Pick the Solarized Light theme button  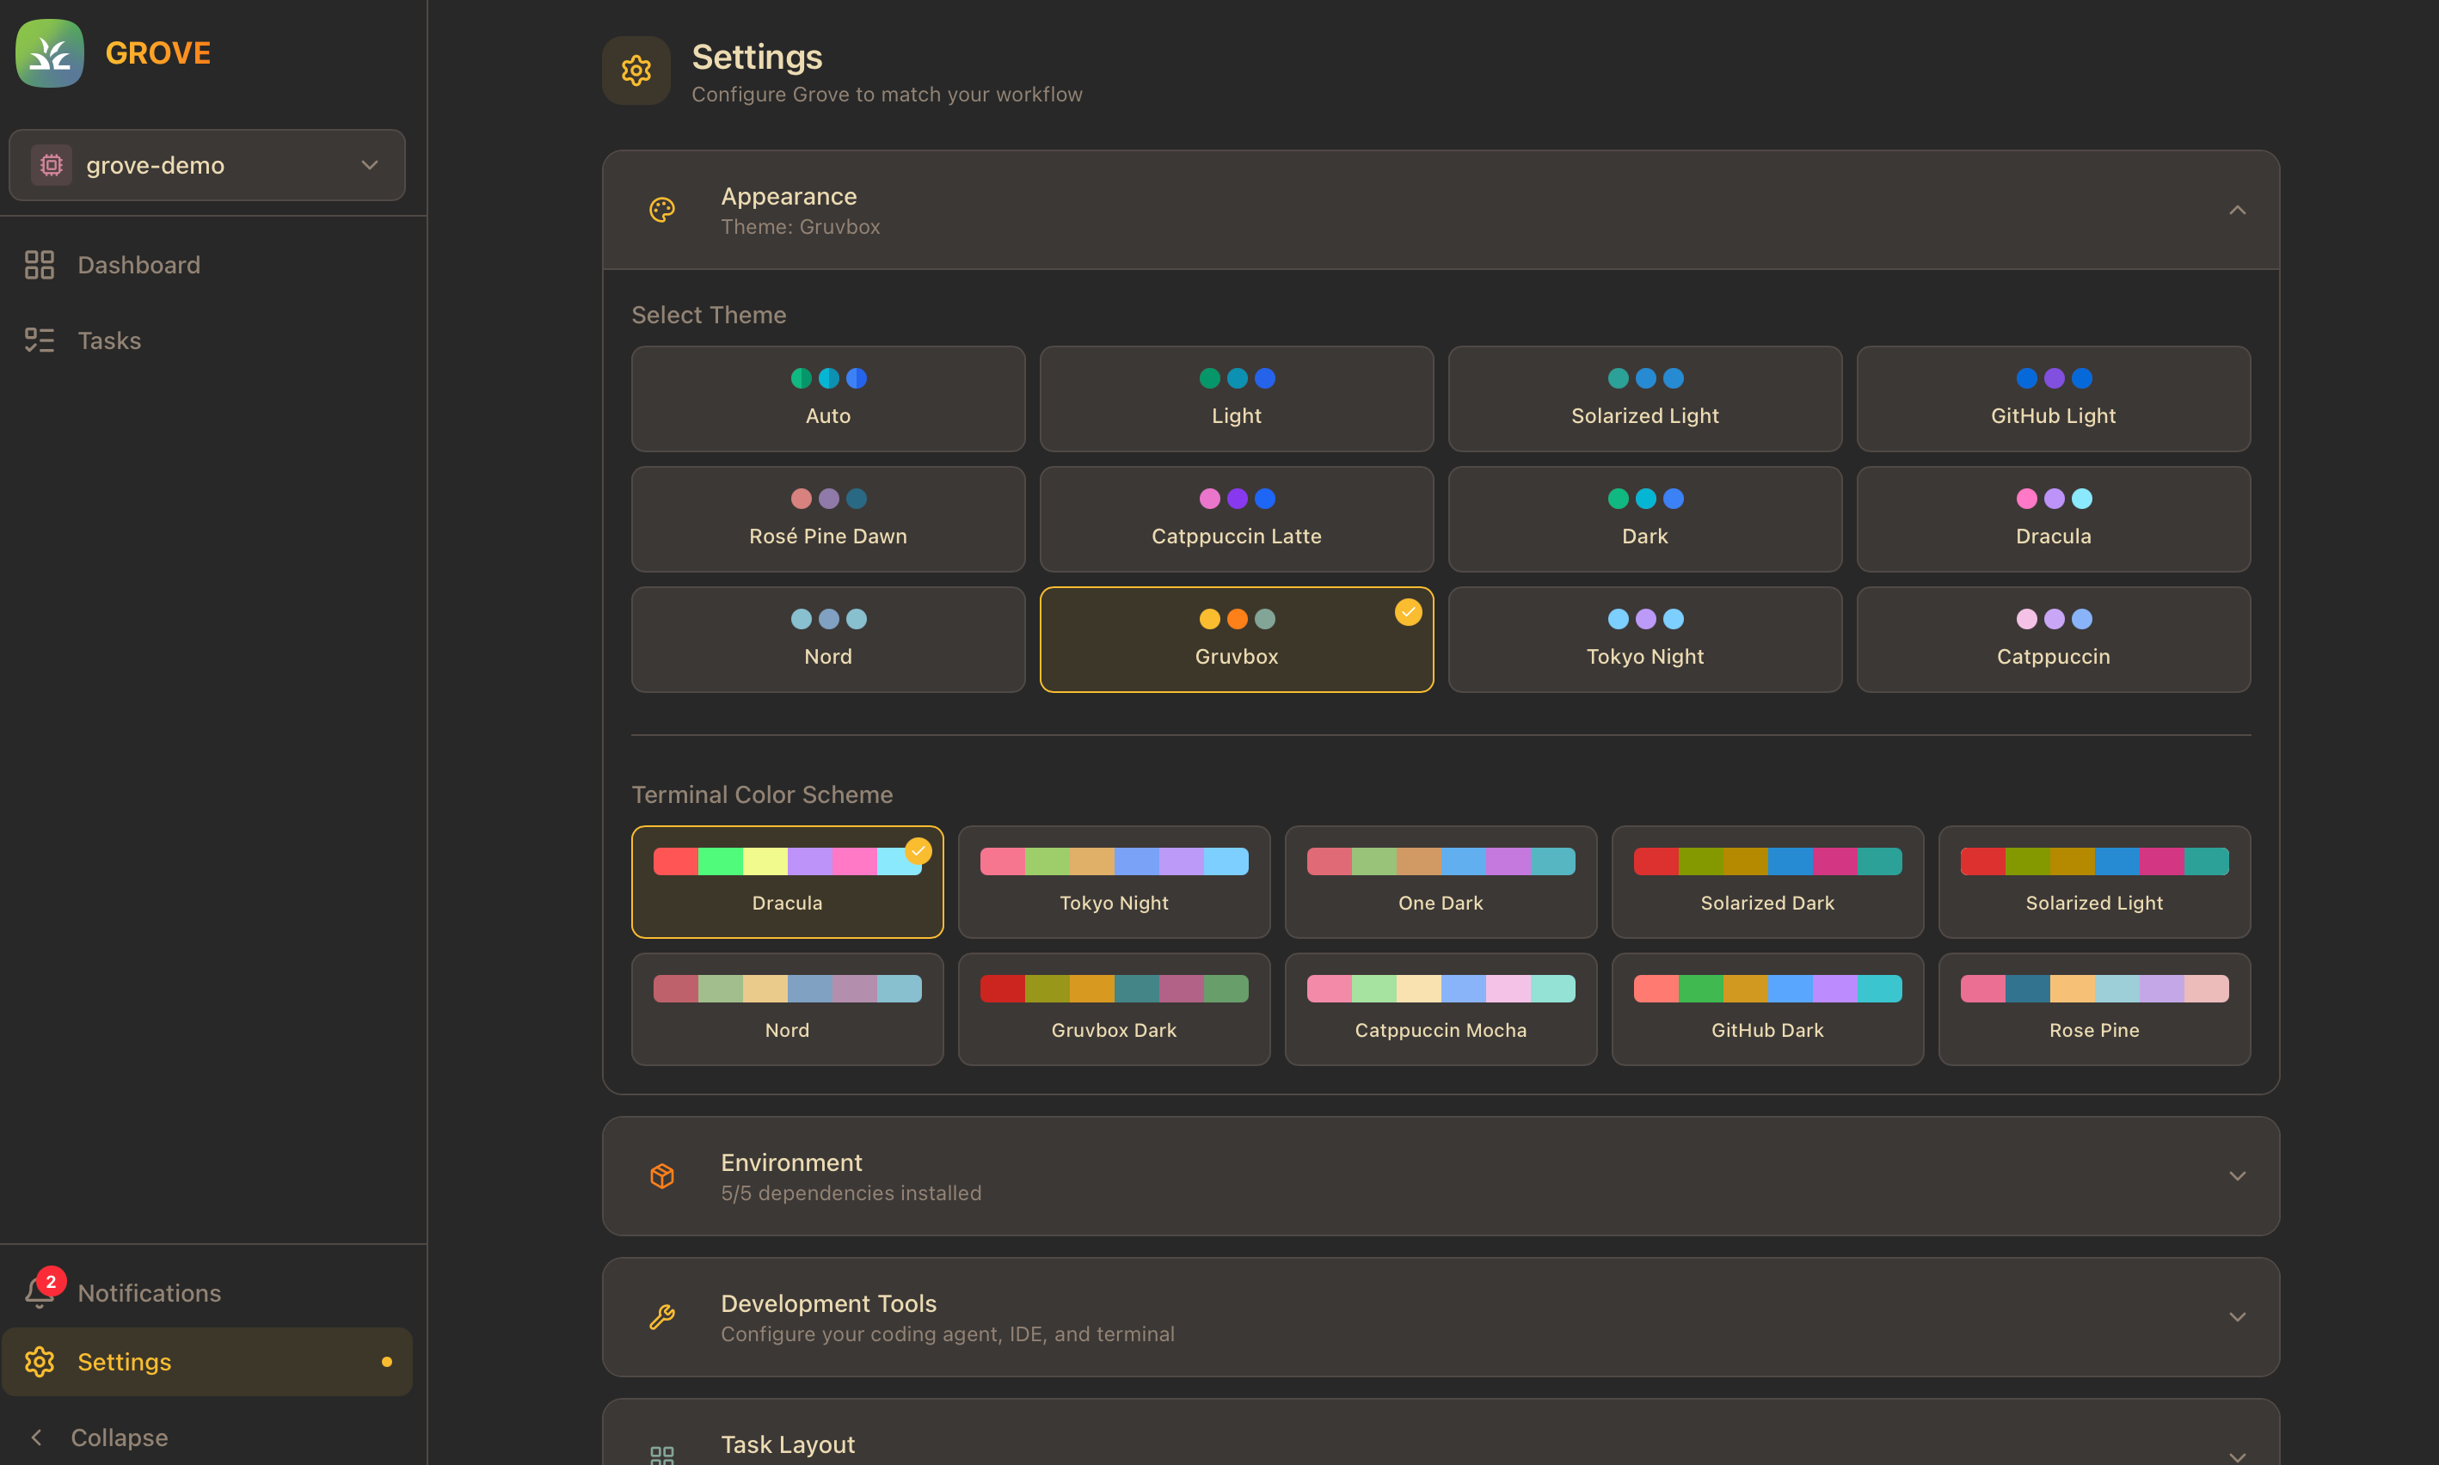[1644, 399]
